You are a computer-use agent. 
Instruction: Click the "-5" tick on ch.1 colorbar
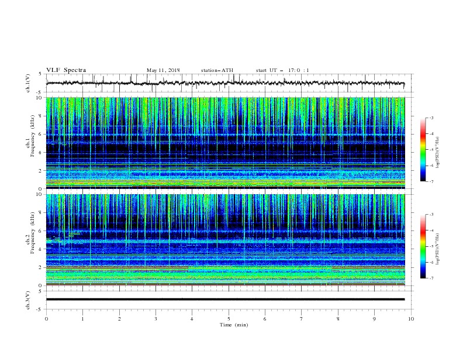(431, 150)
